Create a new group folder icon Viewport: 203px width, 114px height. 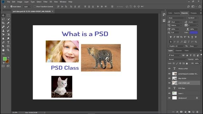click(x=189, y=112)
